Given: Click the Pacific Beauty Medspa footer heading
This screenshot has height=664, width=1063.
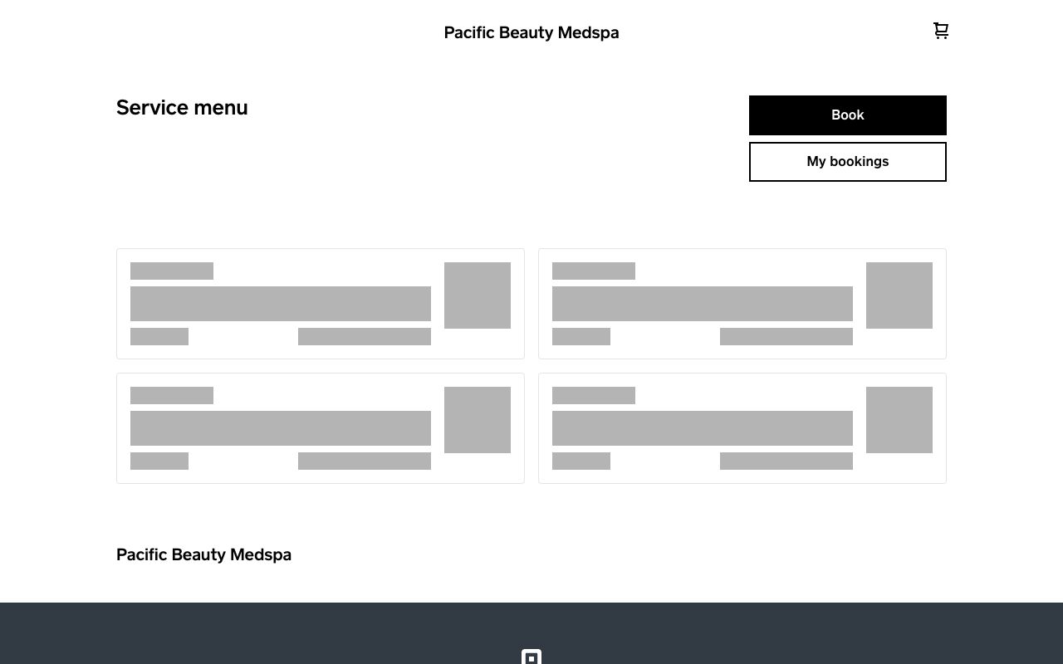Looking at the screenshot, I should [203, 554].
